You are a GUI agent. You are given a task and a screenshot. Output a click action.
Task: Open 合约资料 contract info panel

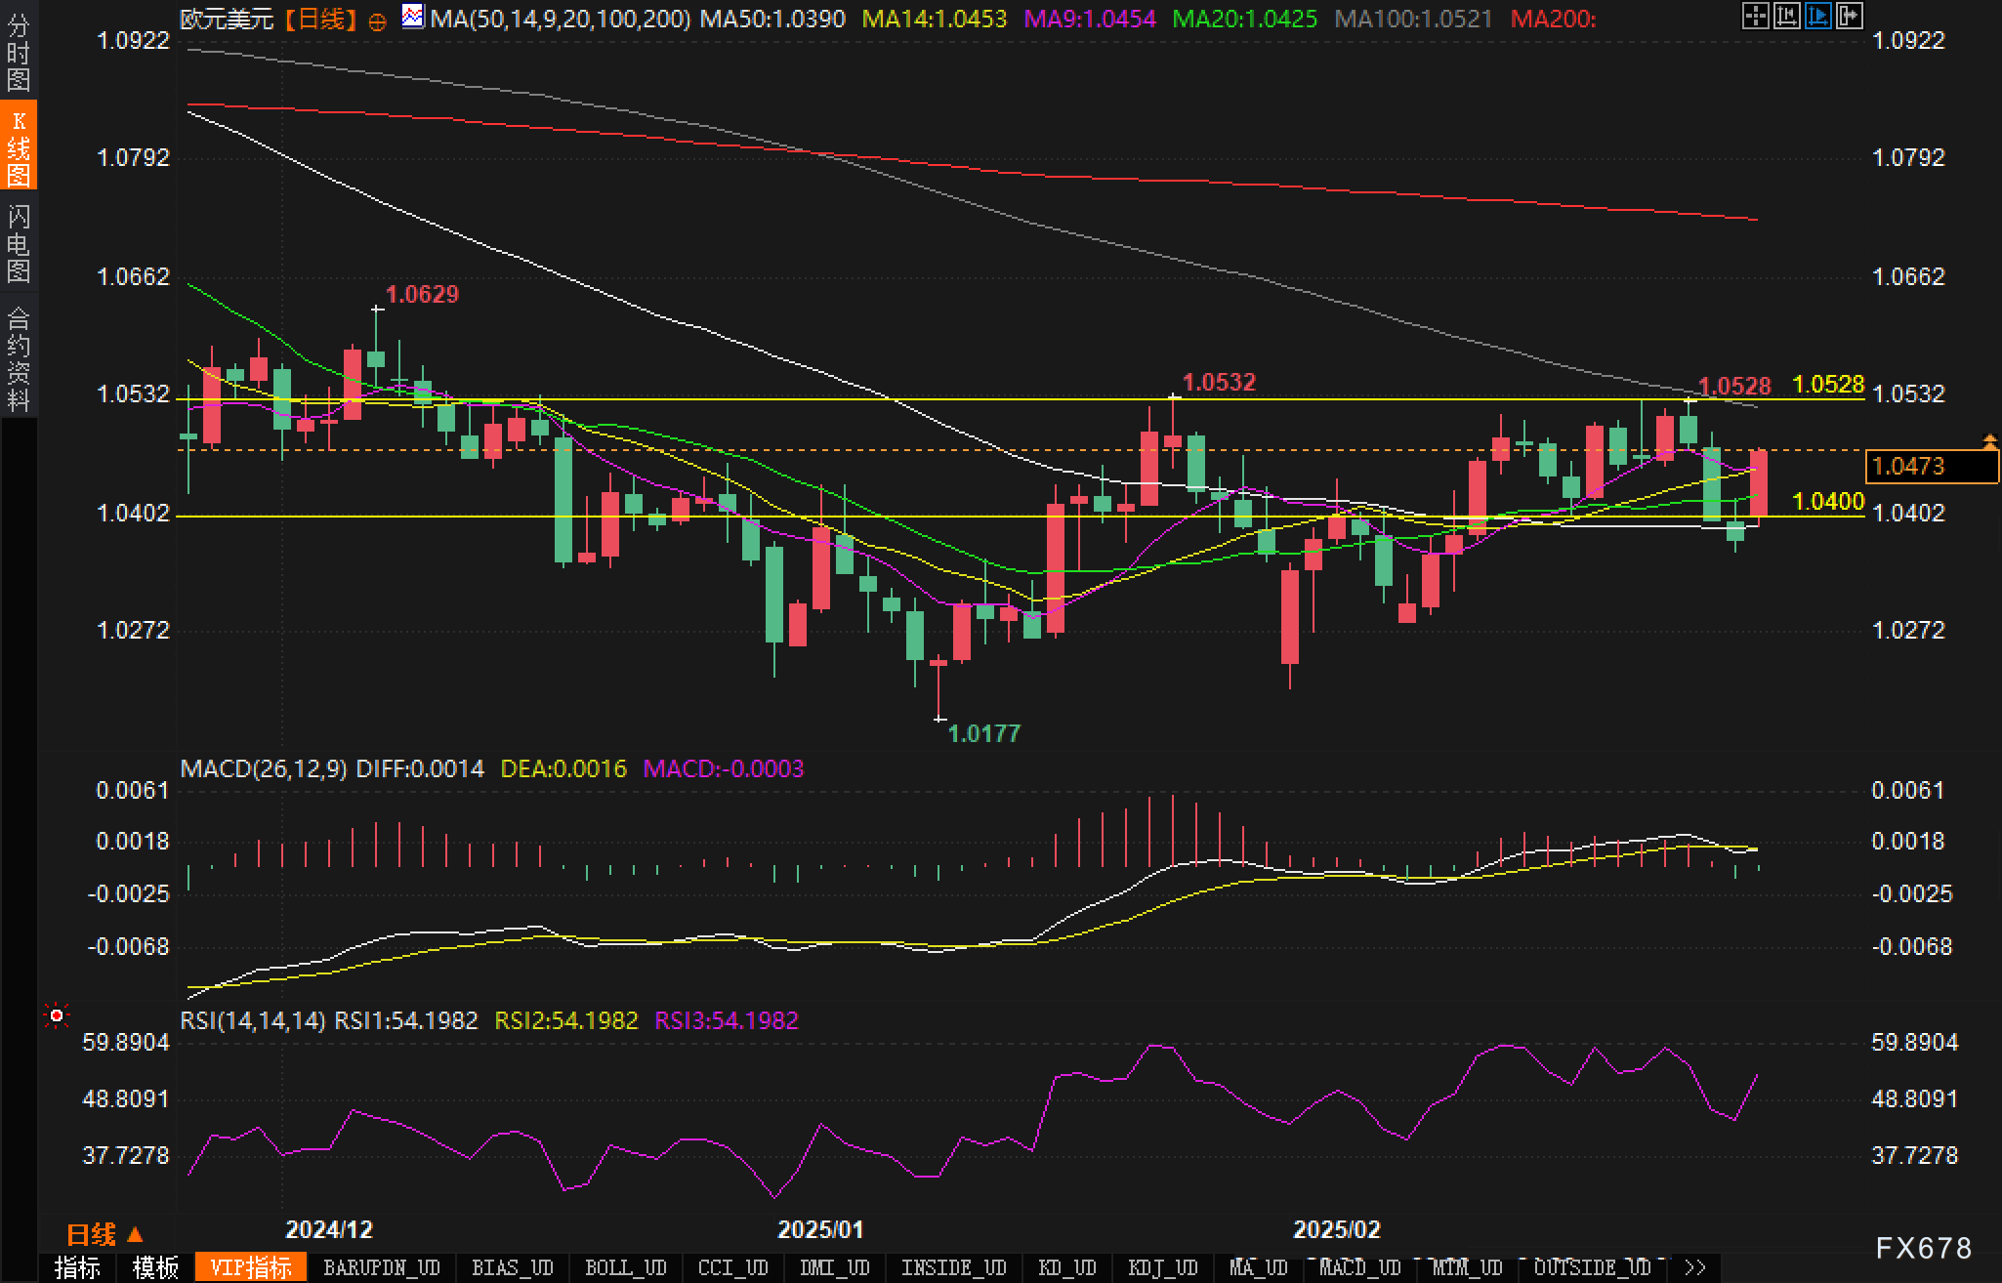pyautogui.click(x=18, y=358)
